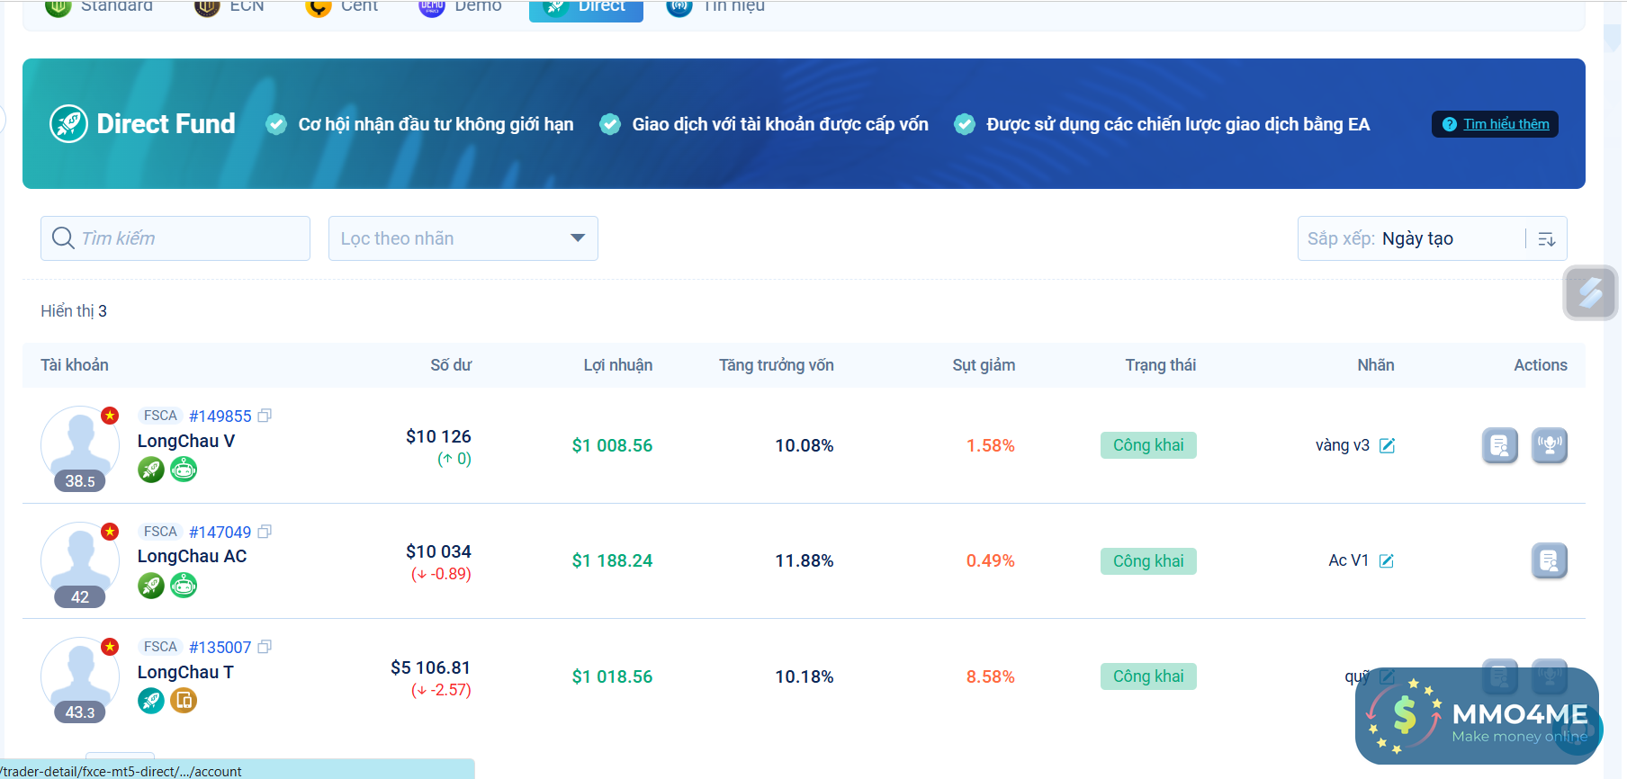
Task: Click robot EA badge under LongChau V
Action: [x=184, y=470]
